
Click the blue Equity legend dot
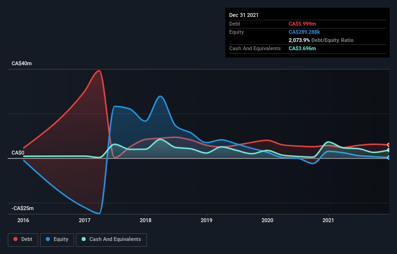pos(48,239)
